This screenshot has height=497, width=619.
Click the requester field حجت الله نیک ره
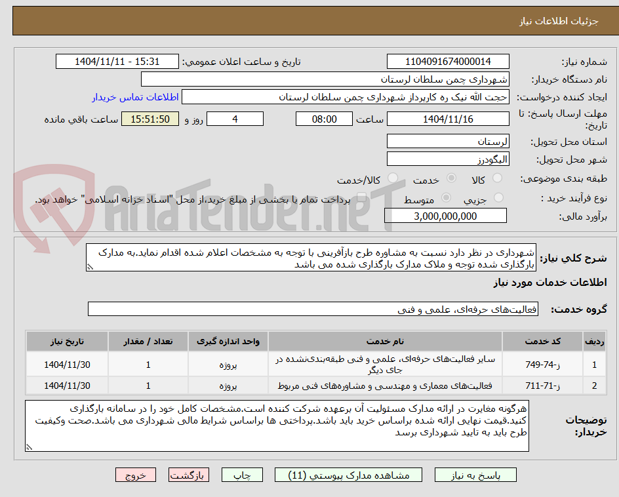pyautogui.click(x=346, y=97)
